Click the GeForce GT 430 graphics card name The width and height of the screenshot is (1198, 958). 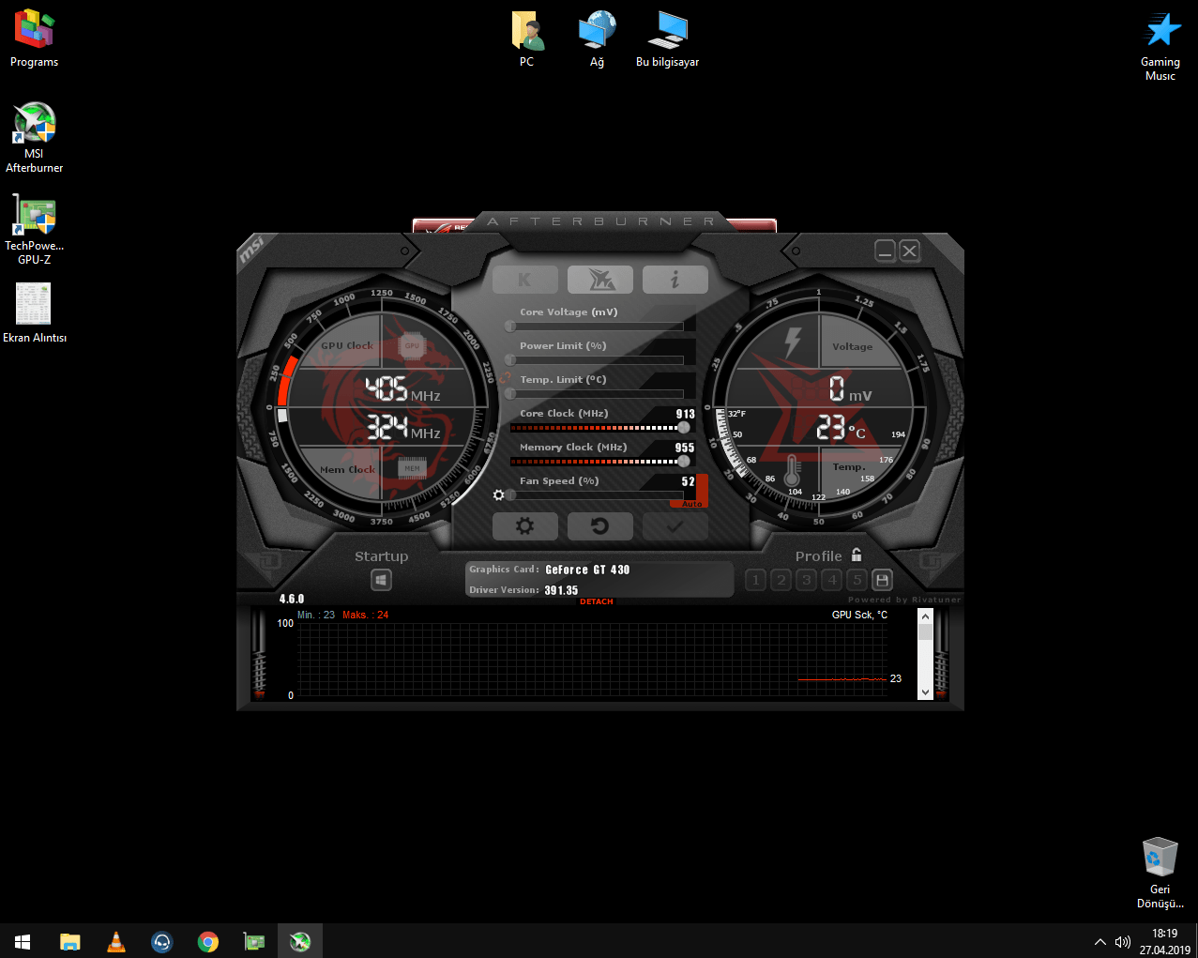pyautogui.click(x=588, y=570)
